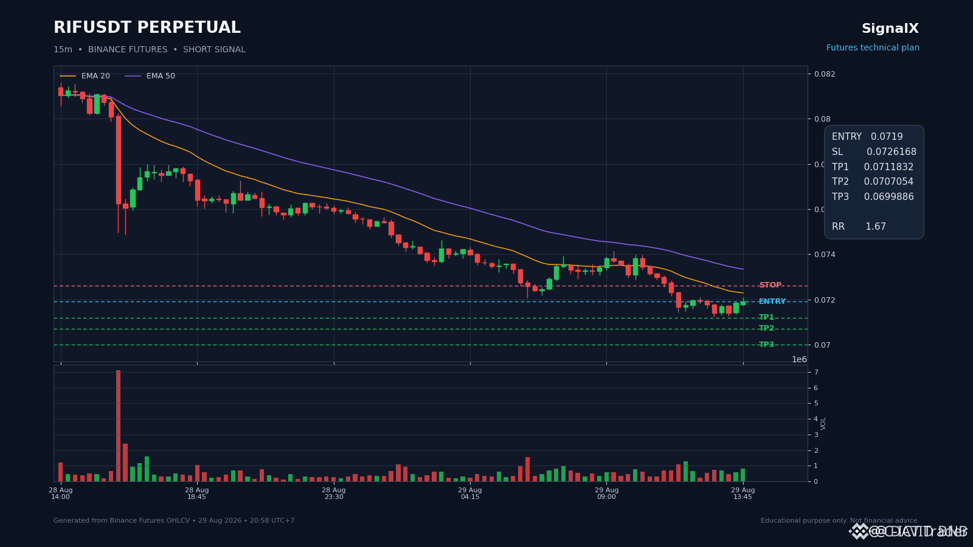Click the Generated from Binance Futures OHLCV footer
Image resolution: width=973 pixels, height=547 pixels.
coord(174,521)
